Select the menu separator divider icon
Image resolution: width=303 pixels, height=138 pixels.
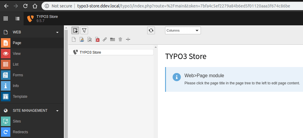coord(128,39)
